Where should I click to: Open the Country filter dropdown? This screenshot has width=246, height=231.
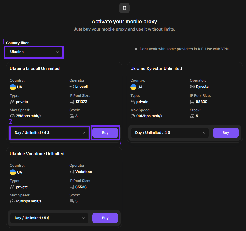(34, 52)
